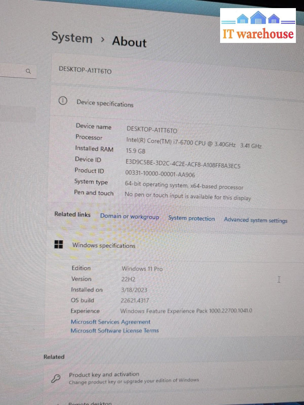Click the Windows specifications header
Viewport: 304px width, 405px height.
pyautogui.click(x=104, y=245)
